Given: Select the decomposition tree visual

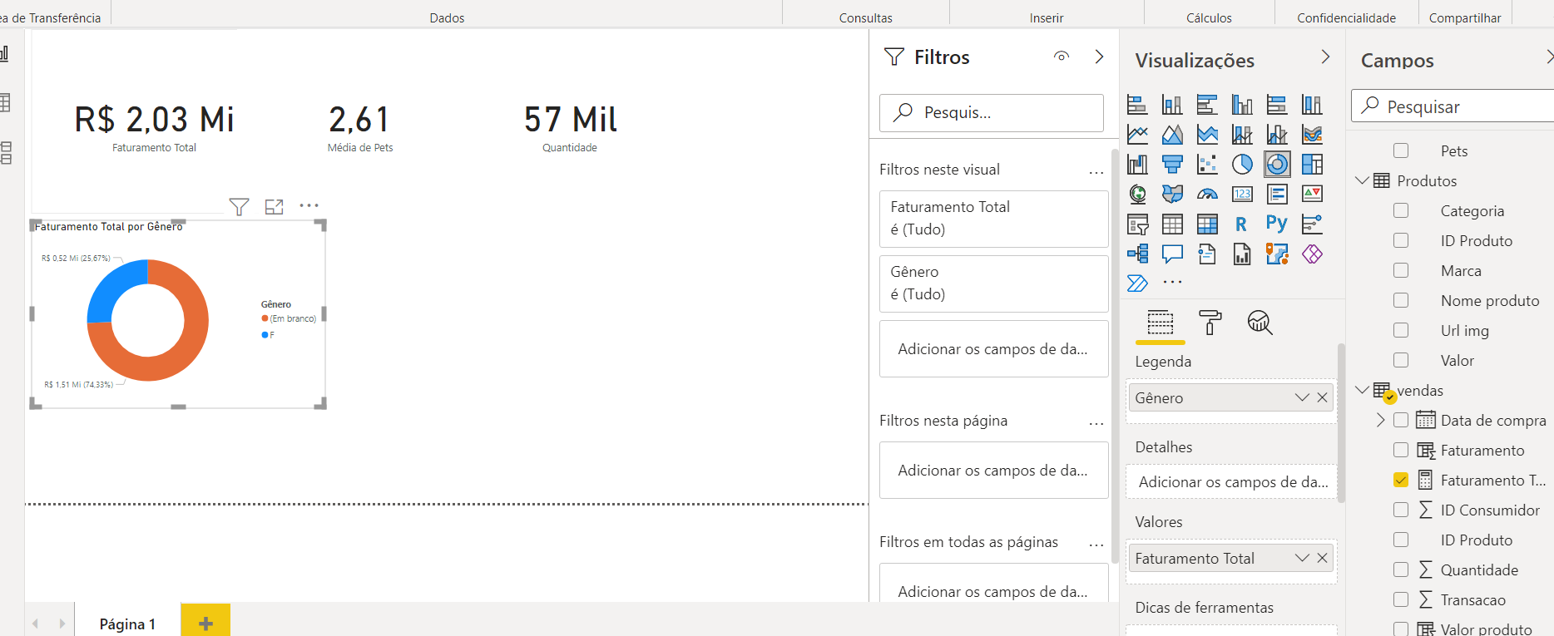Looking at the screenshot, I should 1137,254.
